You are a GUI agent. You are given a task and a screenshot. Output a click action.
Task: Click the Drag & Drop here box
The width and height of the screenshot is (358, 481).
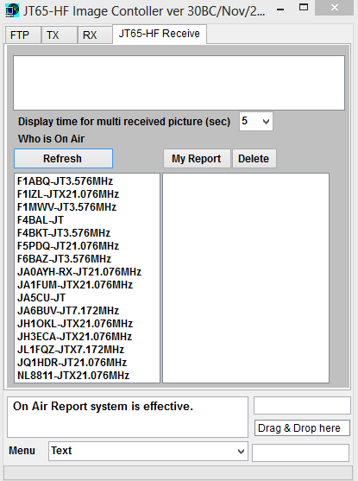pyautogui.click(x=302, y=428)
